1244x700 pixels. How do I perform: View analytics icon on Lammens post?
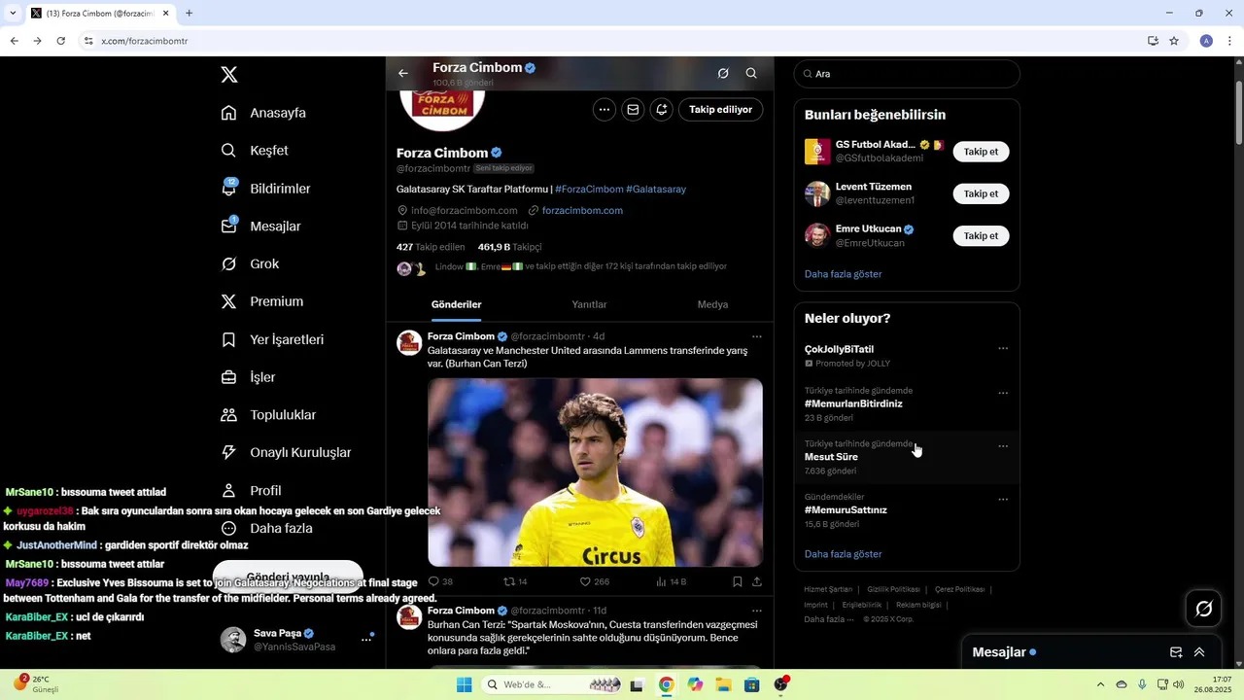[662, 581]
